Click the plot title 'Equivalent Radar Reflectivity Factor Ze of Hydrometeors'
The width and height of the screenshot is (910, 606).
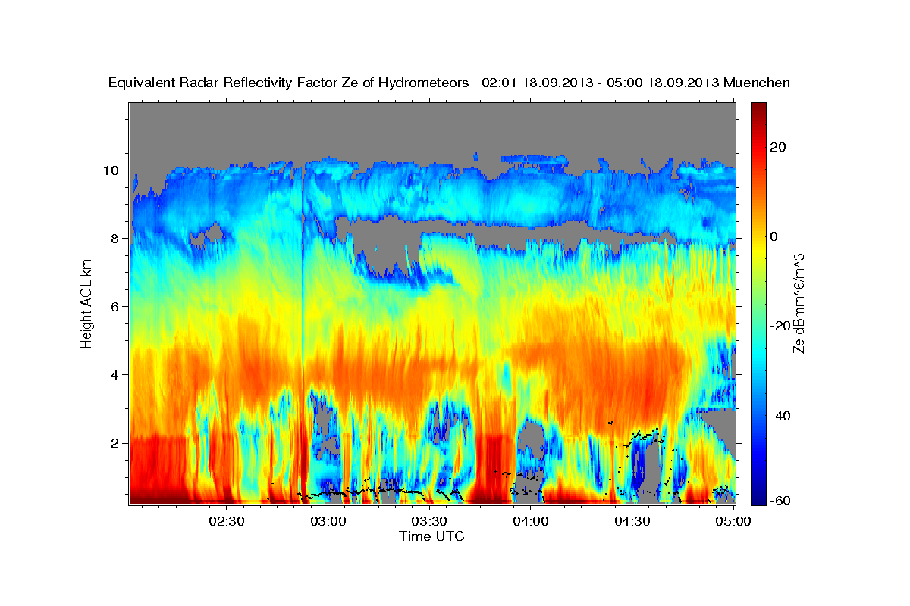pos(289,83)
